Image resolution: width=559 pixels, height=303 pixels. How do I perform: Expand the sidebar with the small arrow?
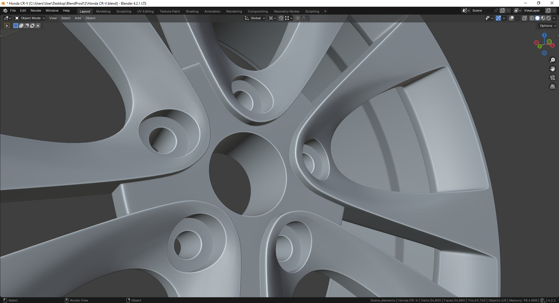558,36
